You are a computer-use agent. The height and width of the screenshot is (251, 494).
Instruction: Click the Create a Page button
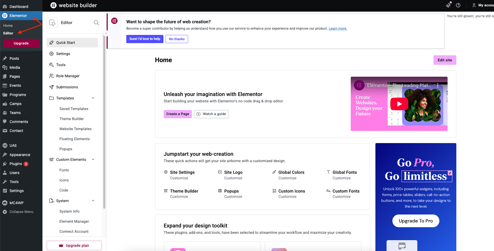coord(178,114)
